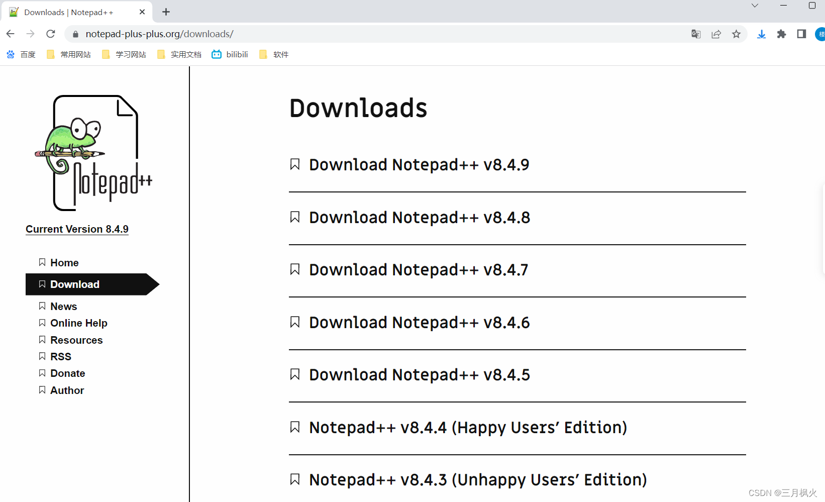
Task: Open the 学习网站 bookmark folder
Action: [x=124, y=54]
